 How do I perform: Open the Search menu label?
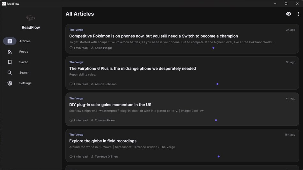24,72
